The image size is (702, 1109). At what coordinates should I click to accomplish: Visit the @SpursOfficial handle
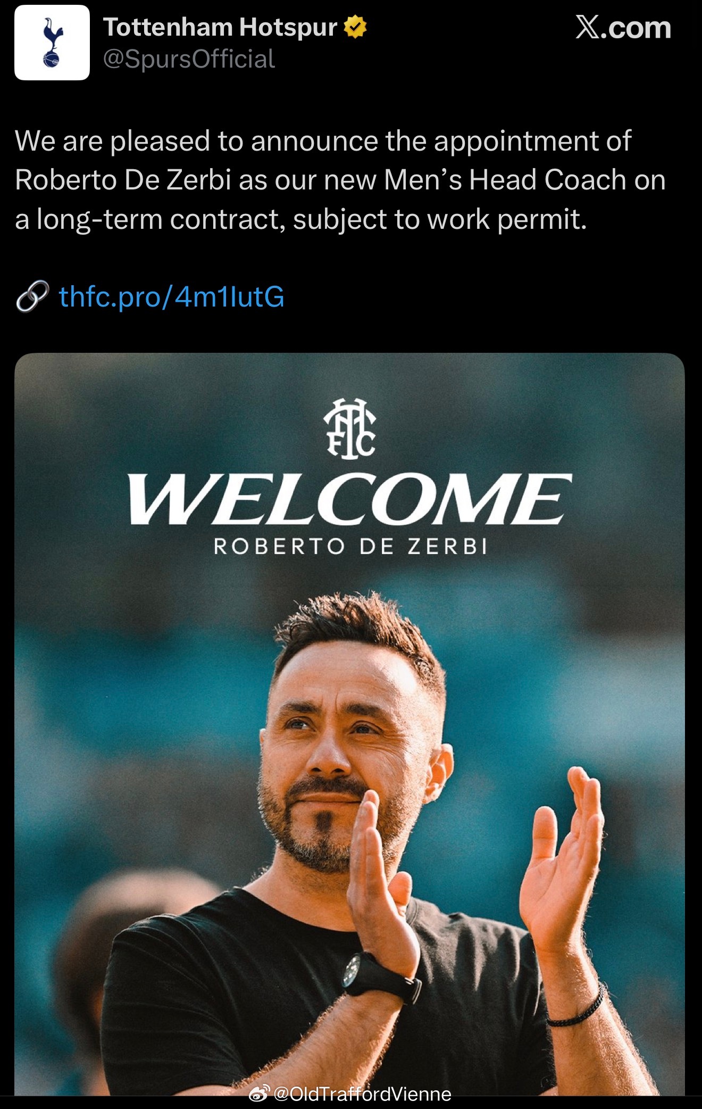point(189,59)
